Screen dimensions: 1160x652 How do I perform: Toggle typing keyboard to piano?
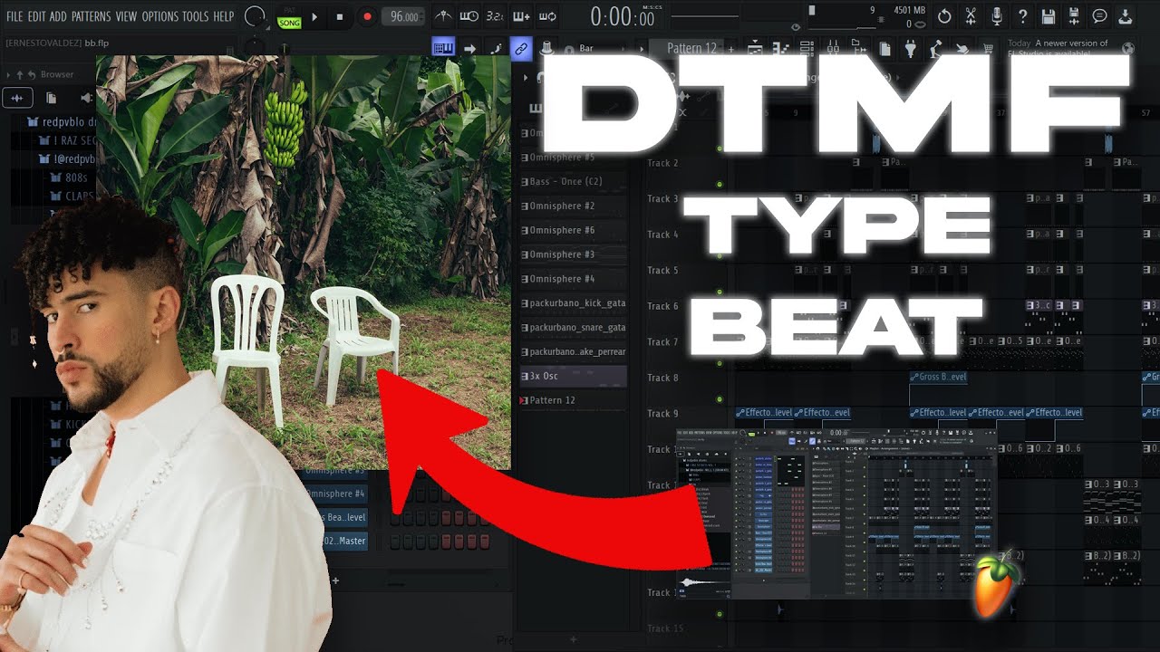443,48
